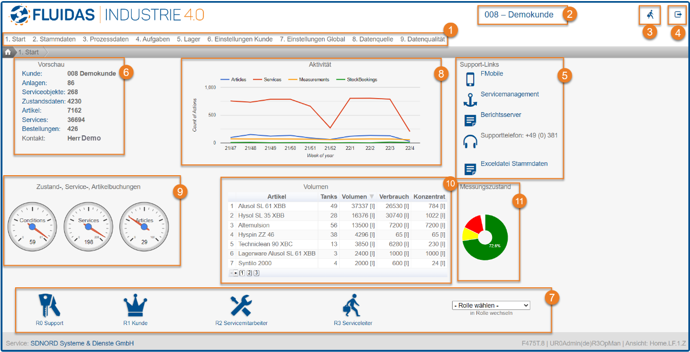
Task: Click the running person icon at top right
Action: pos(650,15)
